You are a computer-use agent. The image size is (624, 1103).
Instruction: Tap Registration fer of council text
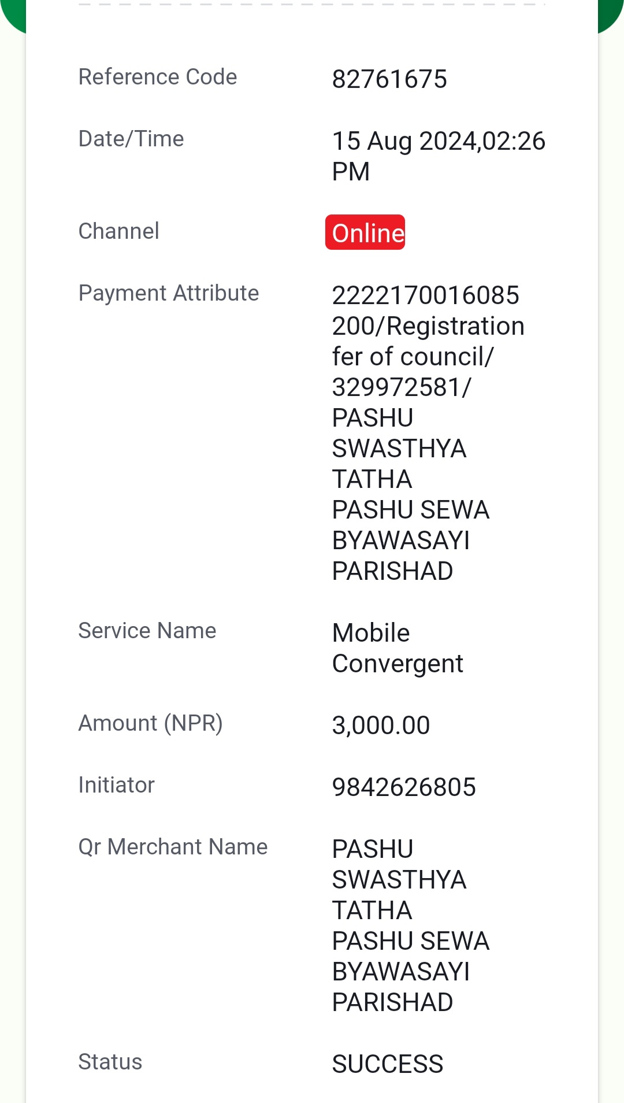pyautogui.click(x=429, y=341)
